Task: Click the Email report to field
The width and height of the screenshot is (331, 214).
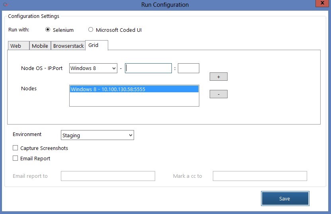Action: pyautogui.click(x=108, y=176)
